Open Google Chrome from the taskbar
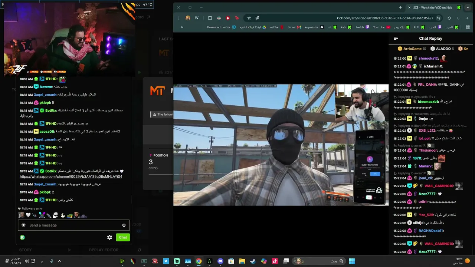This screenshot has height=267, width=475. (199, 261)
